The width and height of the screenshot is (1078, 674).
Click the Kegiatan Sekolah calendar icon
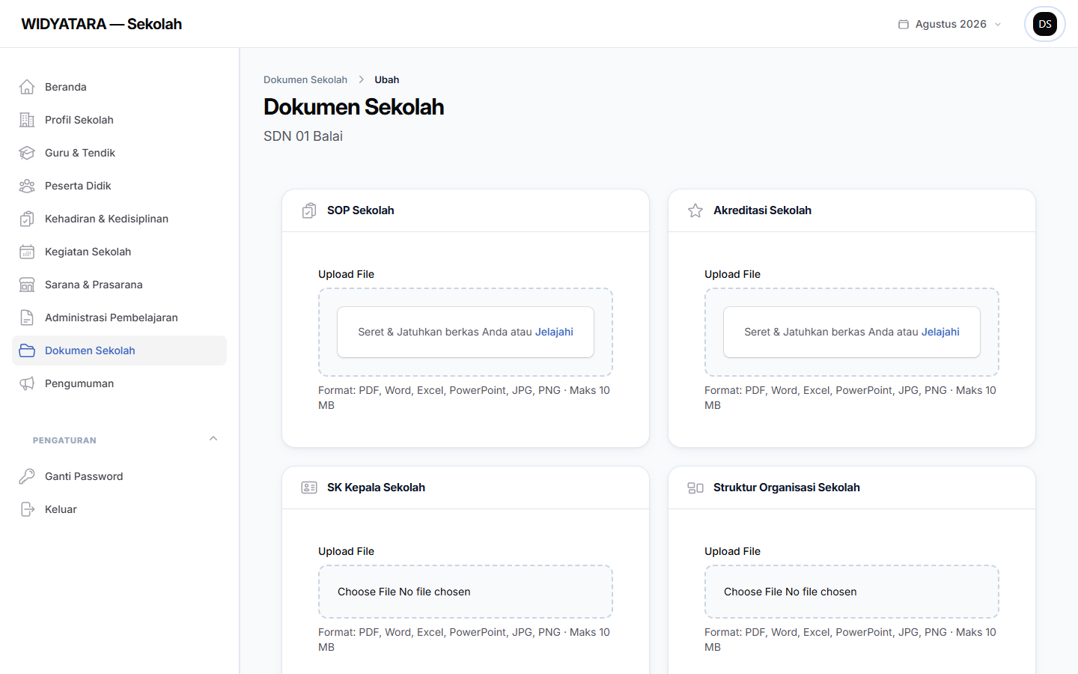click(27, 252)
